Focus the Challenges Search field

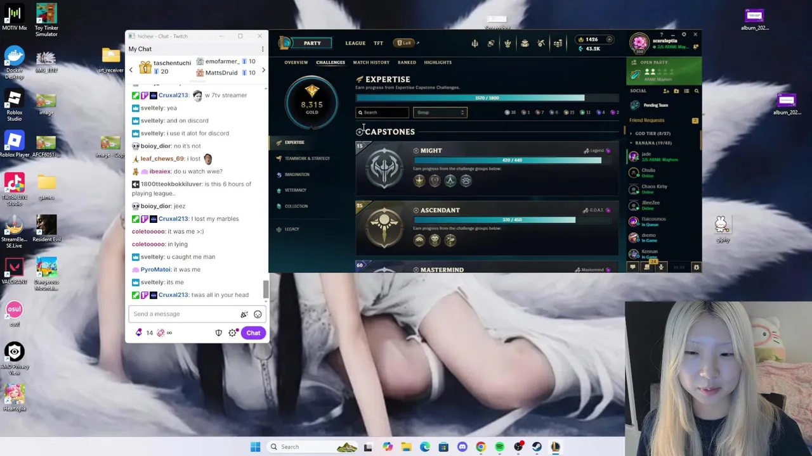(x=382, y=113)
